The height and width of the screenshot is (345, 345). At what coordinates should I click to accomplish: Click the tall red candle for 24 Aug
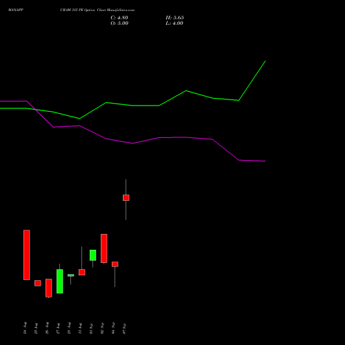(27, 255)
